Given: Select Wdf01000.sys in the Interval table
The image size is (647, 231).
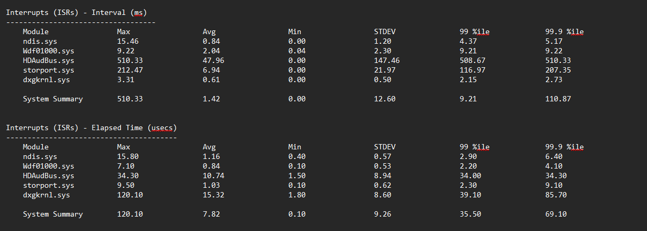Looking at the screenshot, I should point(48,51).
